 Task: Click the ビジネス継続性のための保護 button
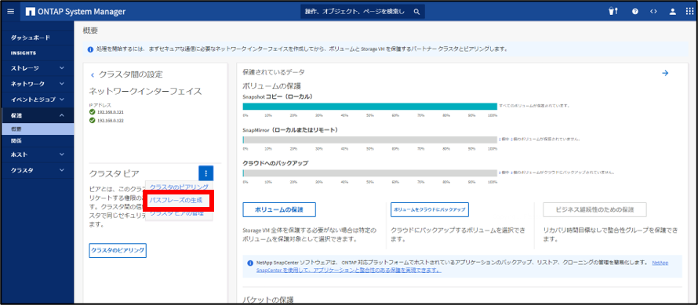pos(594,209)
